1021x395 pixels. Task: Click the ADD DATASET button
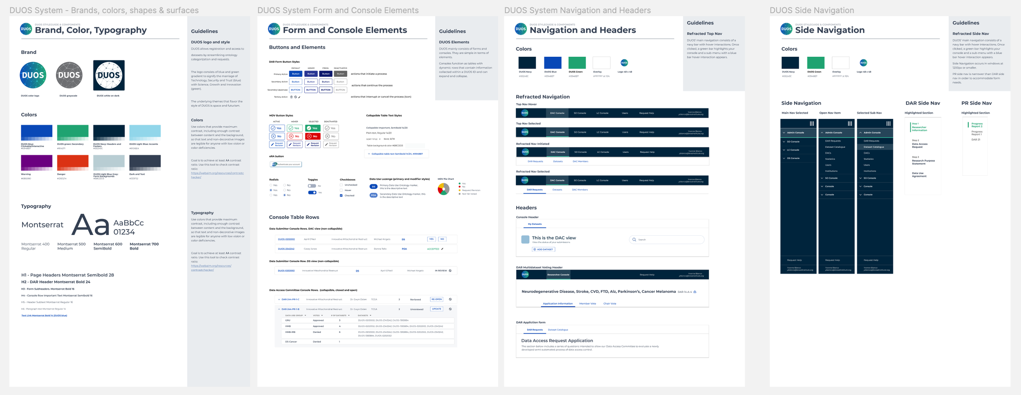coord(543,249)
